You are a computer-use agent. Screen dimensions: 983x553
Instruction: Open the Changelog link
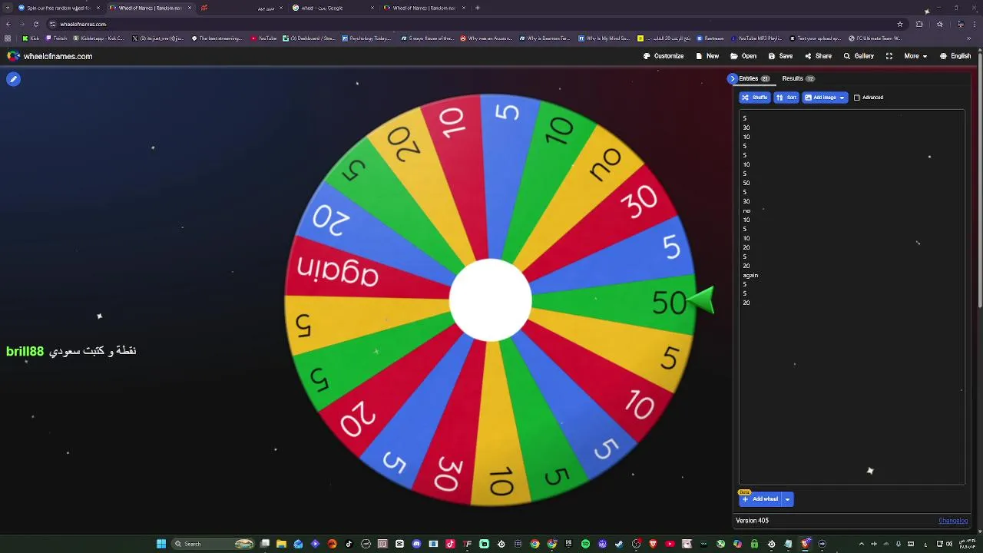[x=953, y=521]
